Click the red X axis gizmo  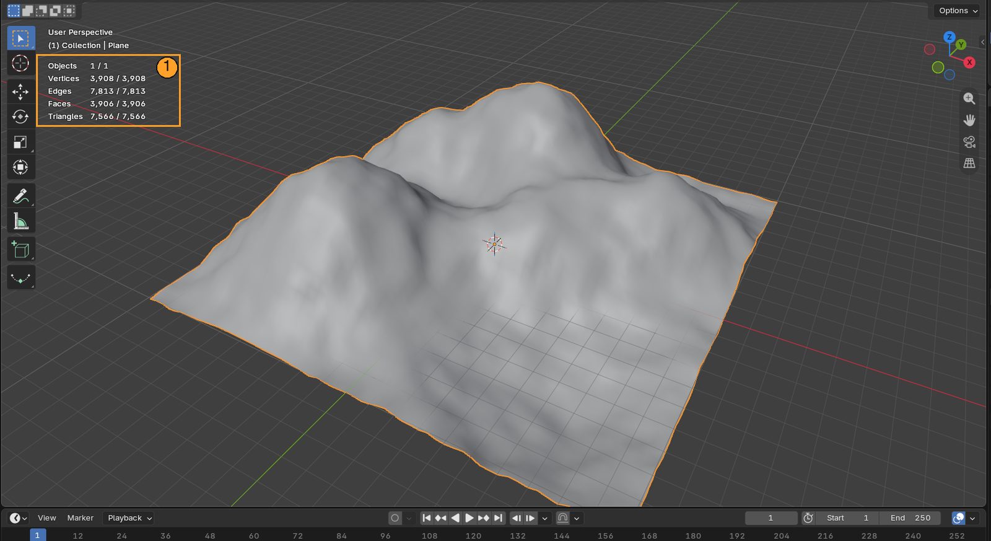[969, 62]
